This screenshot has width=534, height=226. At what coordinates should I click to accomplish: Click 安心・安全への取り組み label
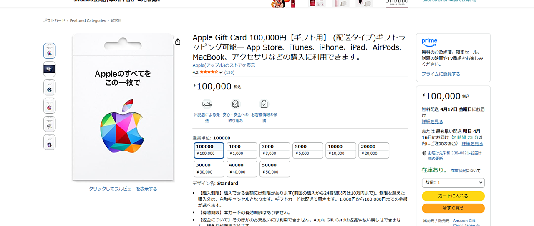(235, 117)
